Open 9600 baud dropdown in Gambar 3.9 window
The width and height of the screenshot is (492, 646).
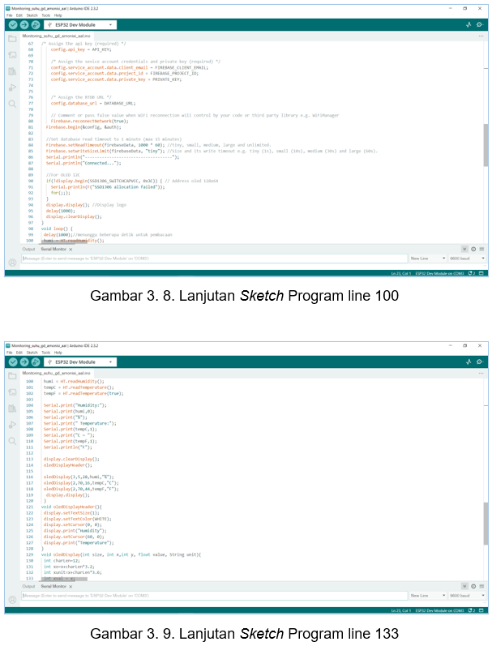[467, 595]
